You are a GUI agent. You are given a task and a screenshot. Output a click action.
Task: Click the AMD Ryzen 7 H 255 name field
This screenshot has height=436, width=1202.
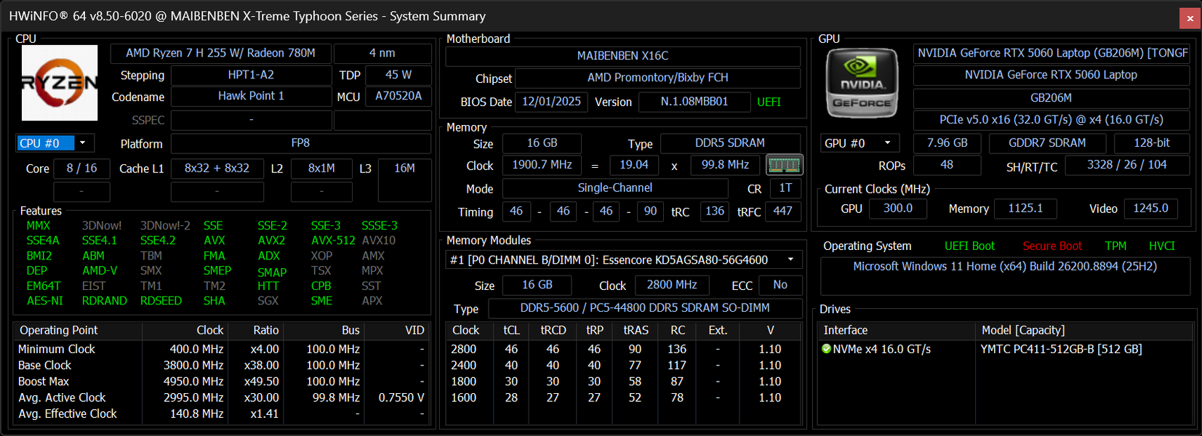[221, 53]
